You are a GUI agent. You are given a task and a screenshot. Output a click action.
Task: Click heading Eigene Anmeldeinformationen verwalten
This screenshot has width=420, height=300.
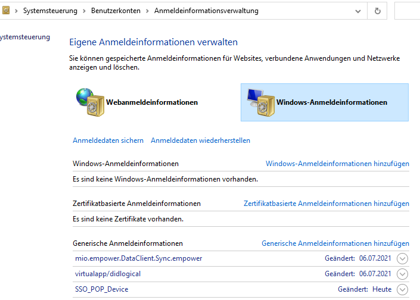(x=153, y=42)
